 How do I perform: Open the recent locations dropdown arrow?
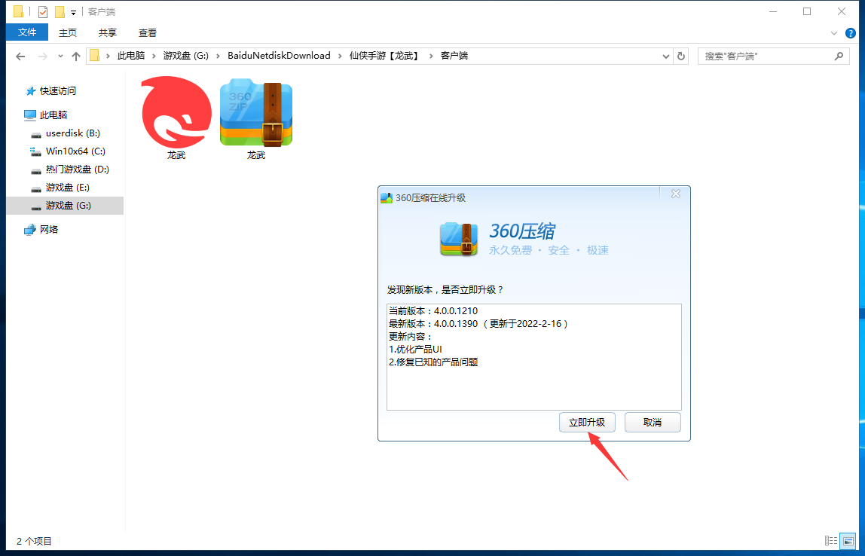pos(60,56)
